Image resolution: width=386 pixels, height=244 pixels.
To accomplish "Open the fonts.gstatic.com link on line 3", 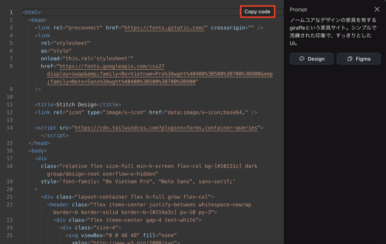I will click(x=164, y=28).
